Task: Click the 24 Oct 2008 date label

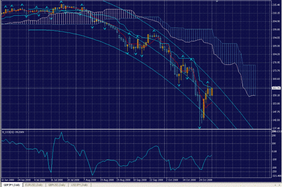Action: (206, 180)
